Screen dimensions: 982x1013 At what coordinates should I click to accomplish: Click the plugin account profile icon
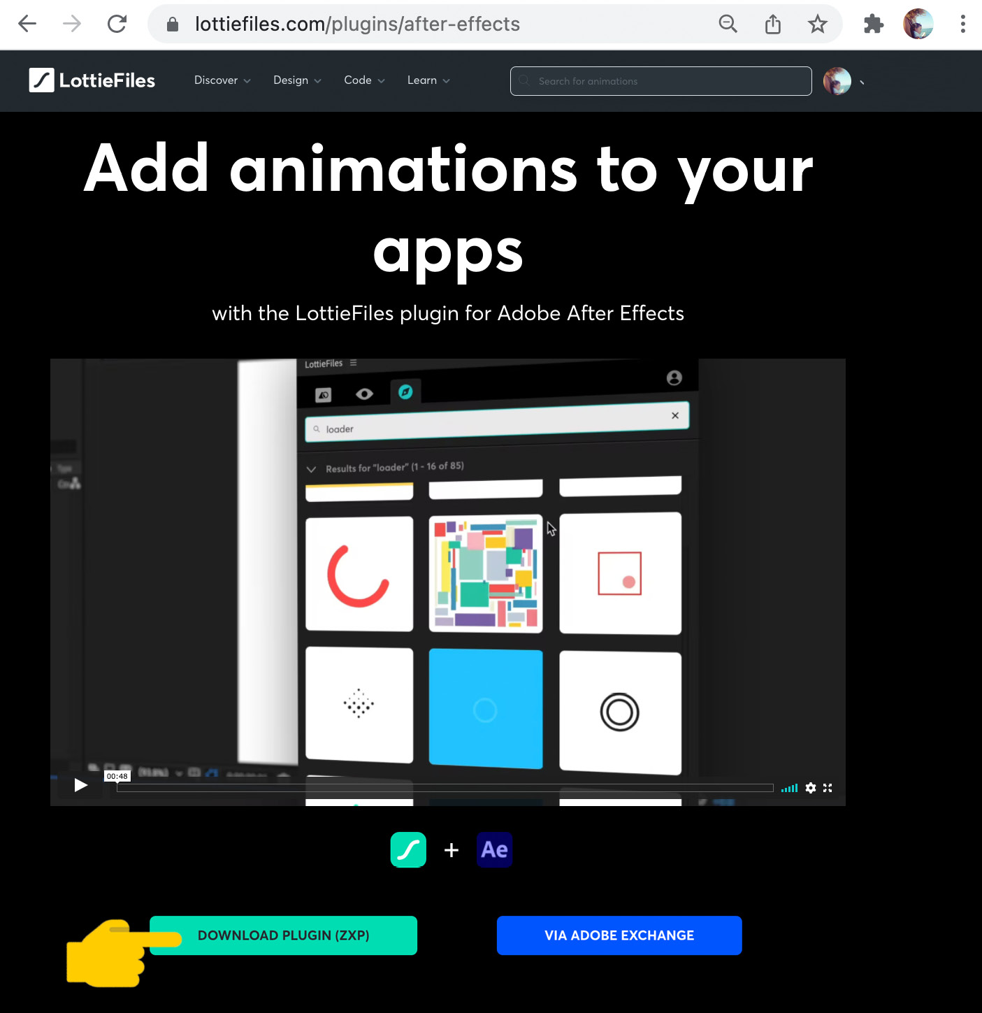(674, 378)
